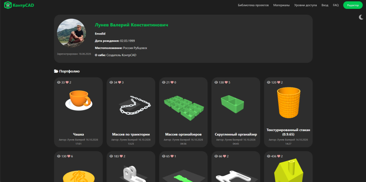Click views eye icon on Массив органайзеров
366x182 pixels.
pos(164,82)
